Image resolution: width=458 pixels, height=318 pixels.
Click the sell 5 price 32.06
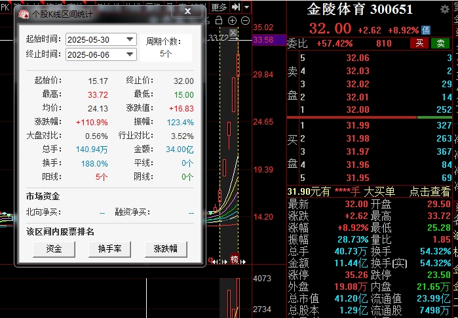click(358, 58)
